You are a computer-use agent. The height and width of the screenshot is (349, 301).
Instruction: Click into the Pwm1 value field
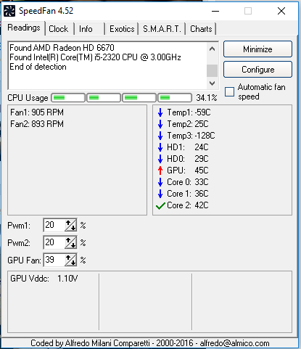point(54,225)
